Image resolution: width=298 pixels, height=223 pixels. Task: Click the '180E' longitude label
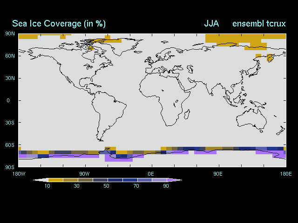[286, 174]
